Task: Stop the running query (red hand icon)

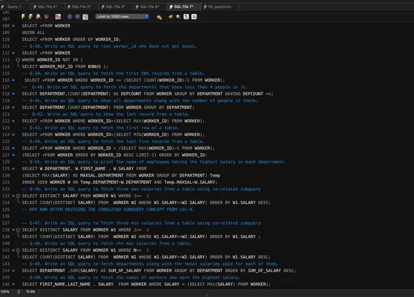Action: point(46,16)
